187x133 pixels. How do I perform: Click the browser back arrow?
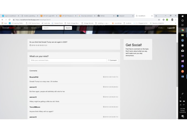pos(2,20)
